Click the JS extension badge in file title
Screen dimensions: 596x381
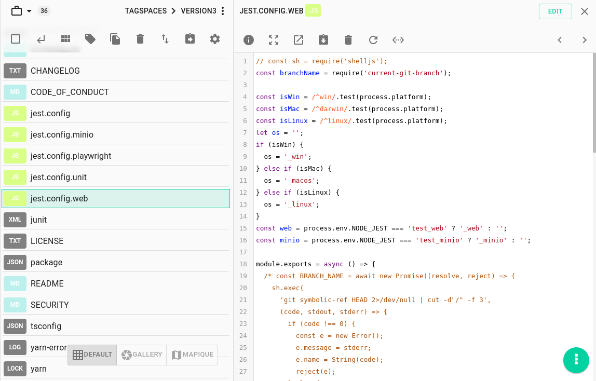point(313,10)
